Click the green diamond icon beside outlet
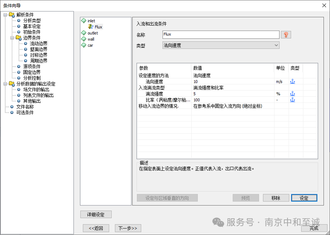 (84, 33)
